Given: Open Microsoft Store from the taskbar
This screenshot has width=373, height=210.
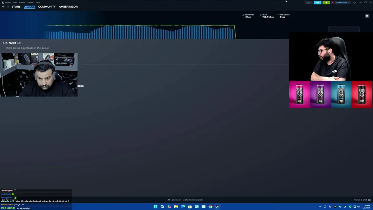Looking at the screenshot, I should pyautogui.click(x=190, y=207).
